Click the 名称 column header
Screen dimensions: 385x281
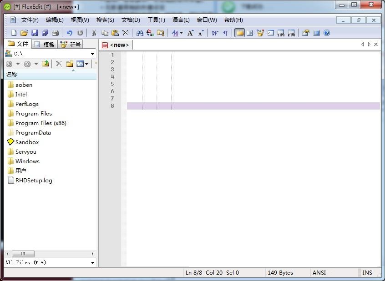click(12, 75)
